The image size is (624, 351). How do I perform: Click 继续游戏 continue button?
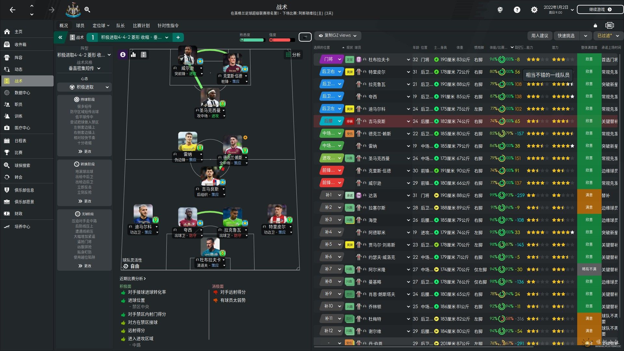600,9
